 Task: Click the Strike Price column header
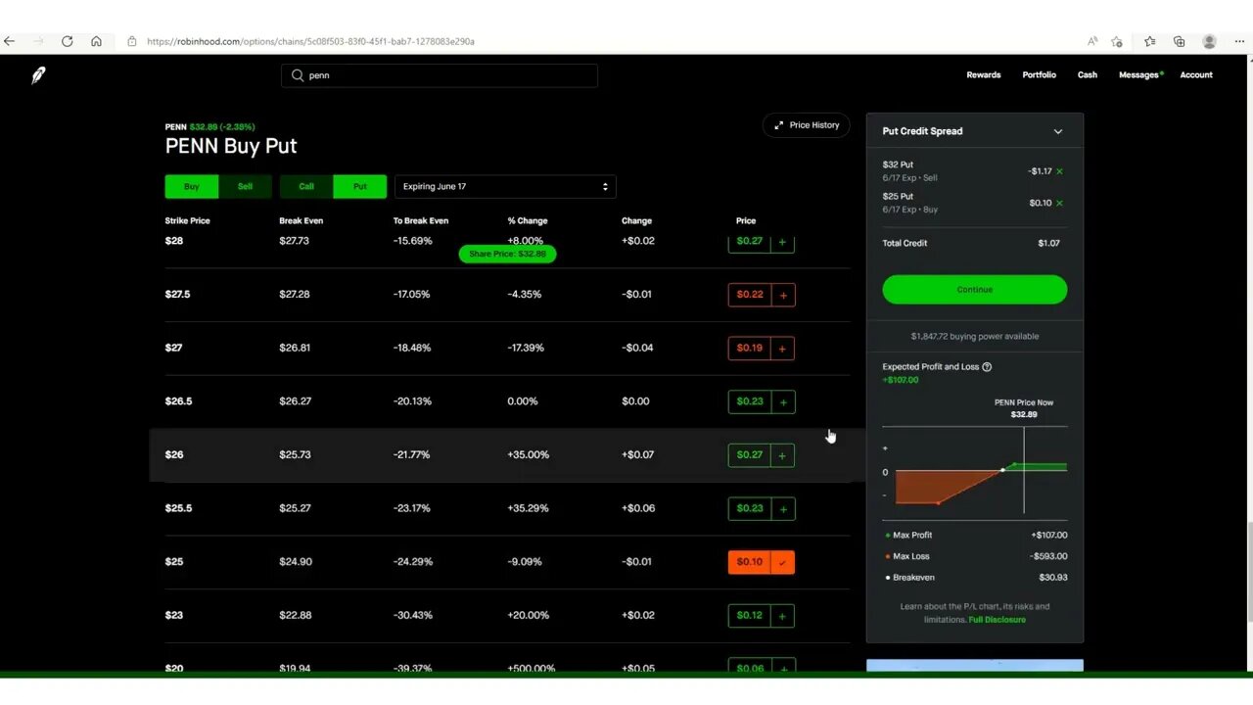187,220
